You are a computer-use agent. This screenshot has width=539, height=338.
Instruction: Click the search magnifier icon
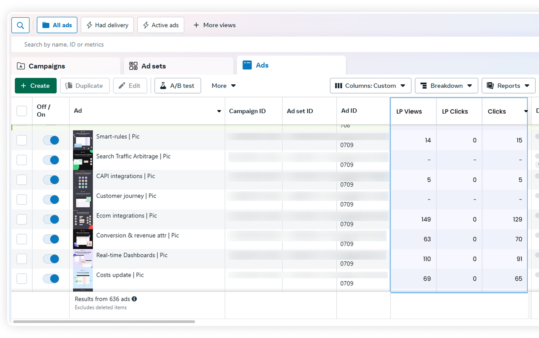click(21, 25)
